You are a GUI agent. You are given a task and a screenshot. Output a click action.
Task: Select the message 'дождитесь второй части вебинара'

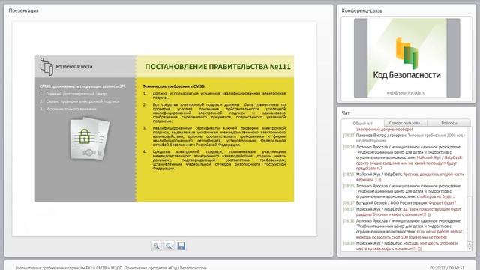[403, 177]
